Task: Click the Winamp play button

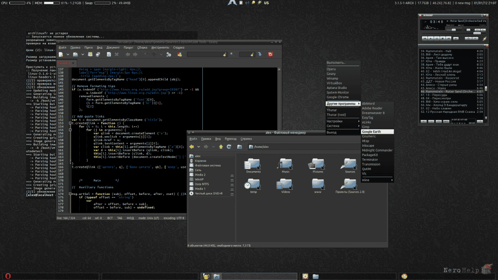Action: (431, 38)
